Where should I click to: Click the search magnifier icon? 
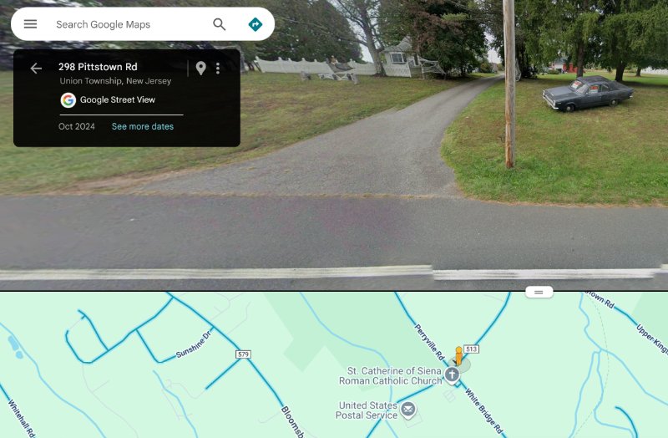pyautogui.click(x=219, y=24)
